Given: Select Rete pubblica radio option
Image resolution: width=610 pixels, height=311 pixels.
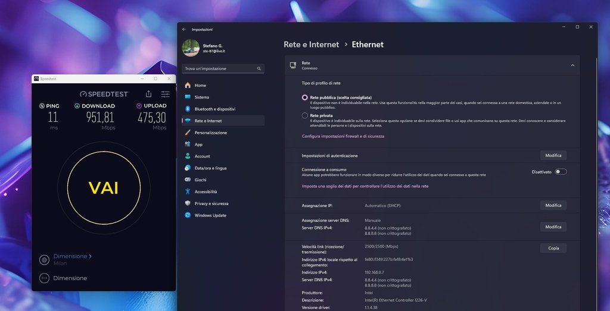Looking at the screenshot, I should point(304,98).
